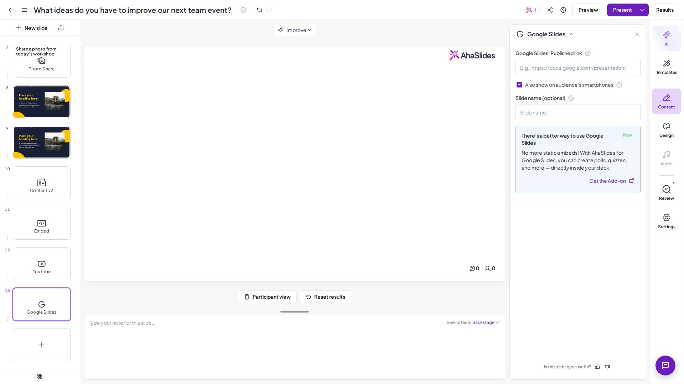Open the Design panel
Viewport: 684px width, 384px height.
[x=666, y=130]
